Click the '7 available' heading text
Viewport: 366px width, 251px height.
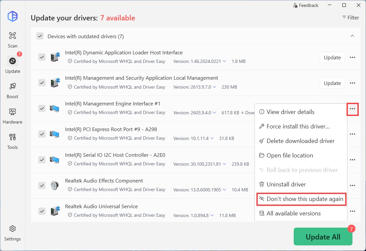click(x=117, y=18)
